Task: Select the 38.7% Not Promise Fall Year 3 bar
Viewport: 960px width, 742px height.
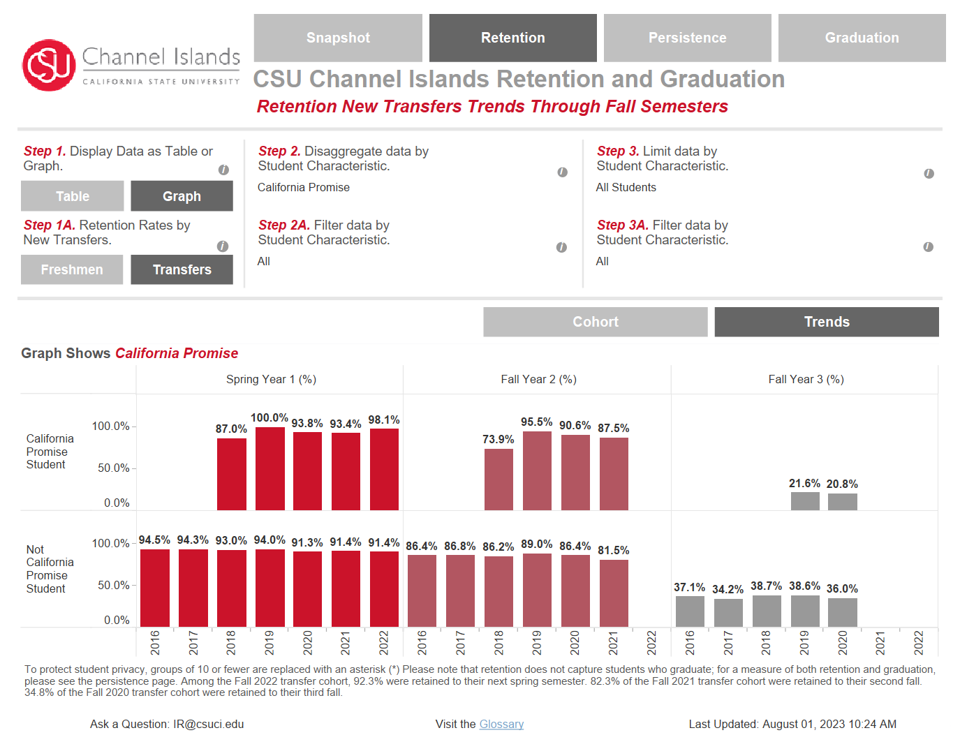Action: point(767,611)
